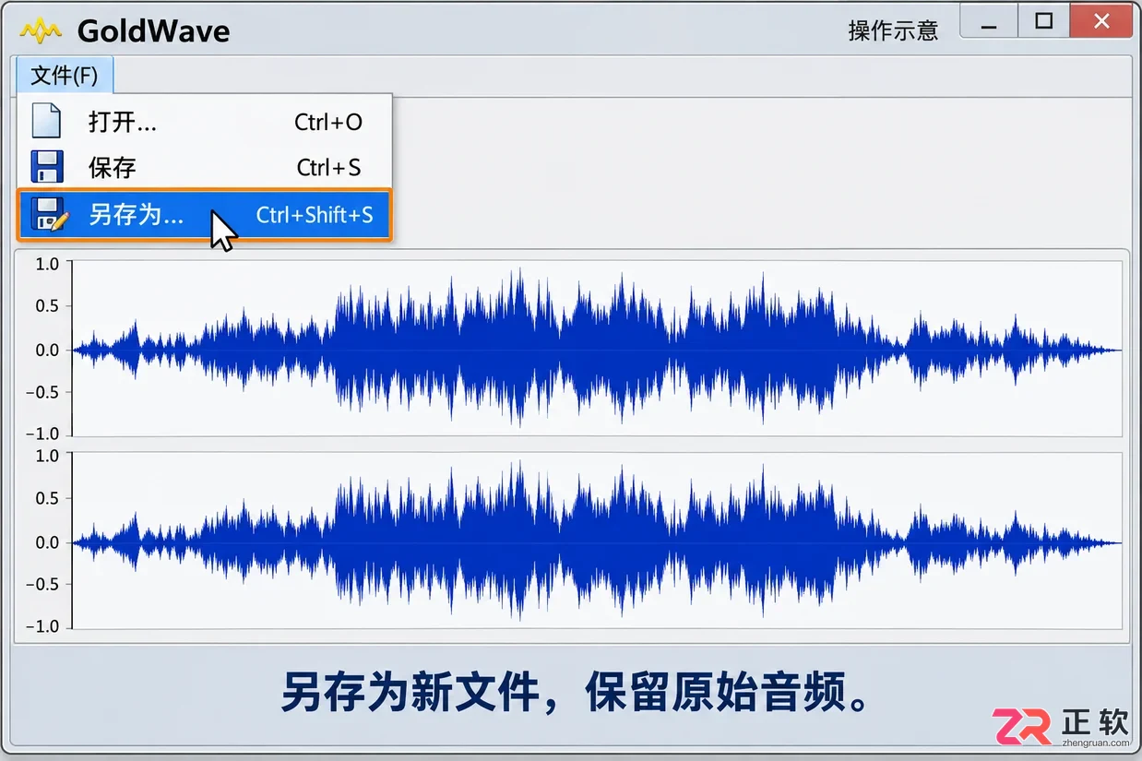Click the blank document icon beside 打开
This screenshot has height=761, width=1142.
46,121
